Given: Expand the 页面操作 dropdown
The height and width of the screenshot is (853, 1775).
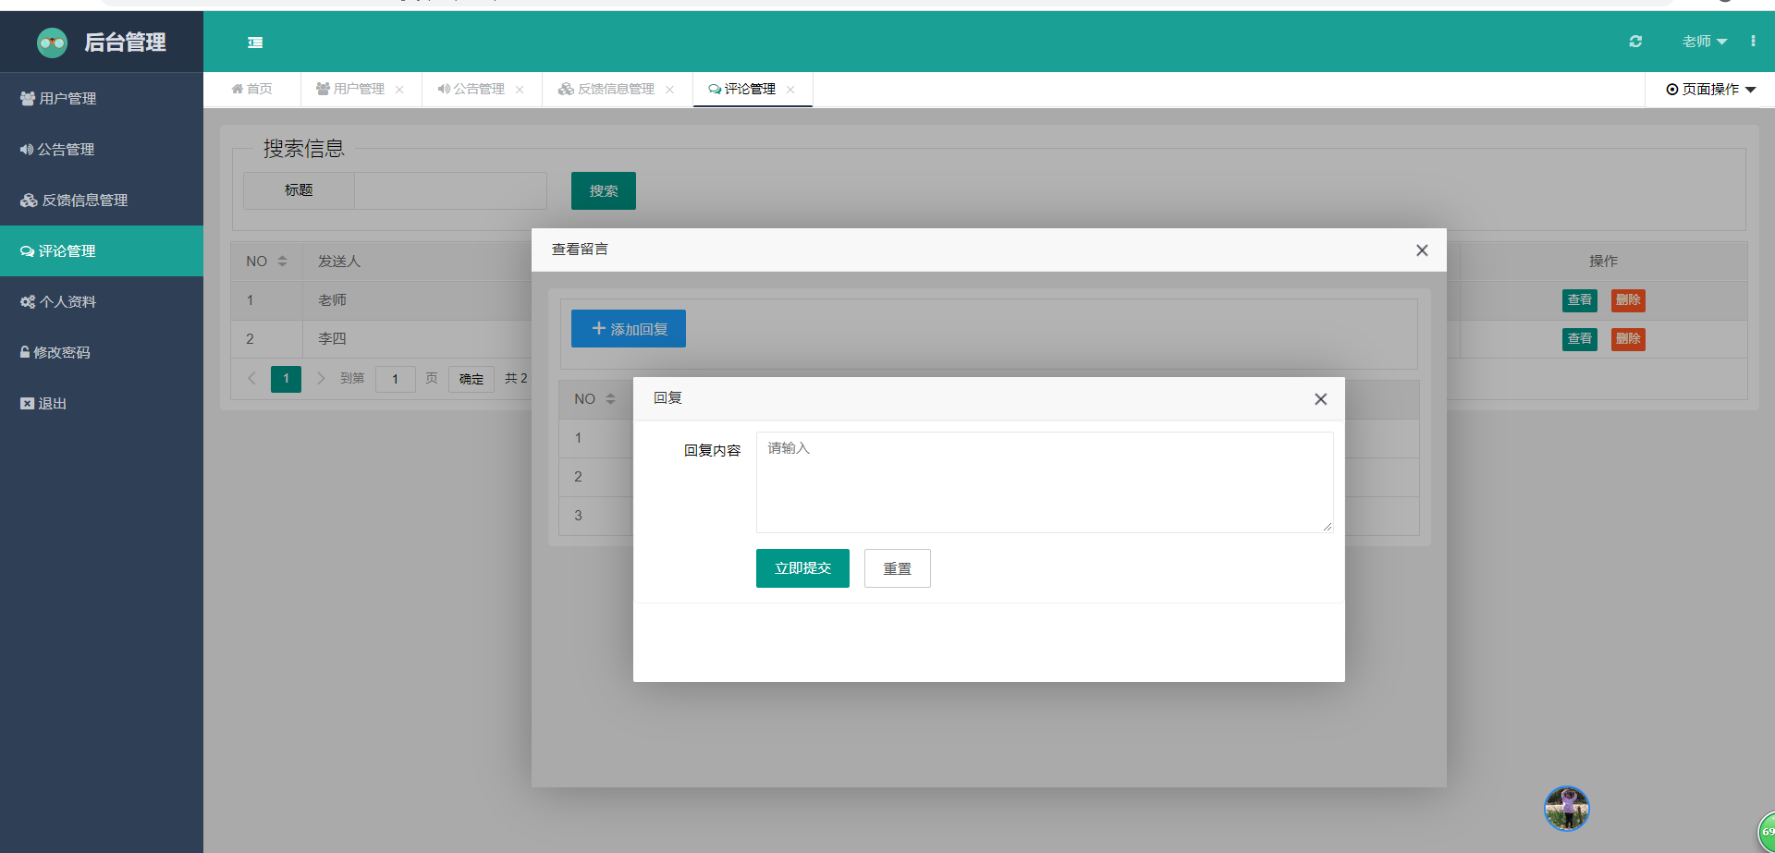Looking at the screenshot, I should click(1710, 90).
